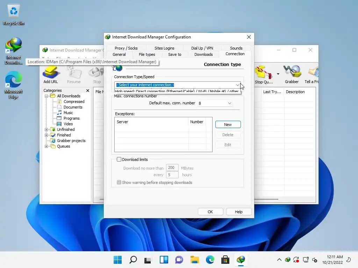Expand the Queues tree node
Image resolution: width=358 pixels, height=268 pixels.
[x=46, y=146]
